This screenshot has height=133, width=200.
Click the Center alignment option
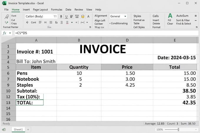(99, 24)
